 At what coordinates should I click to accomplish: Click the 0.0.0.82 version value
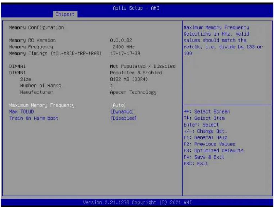[x=121, y=40]
